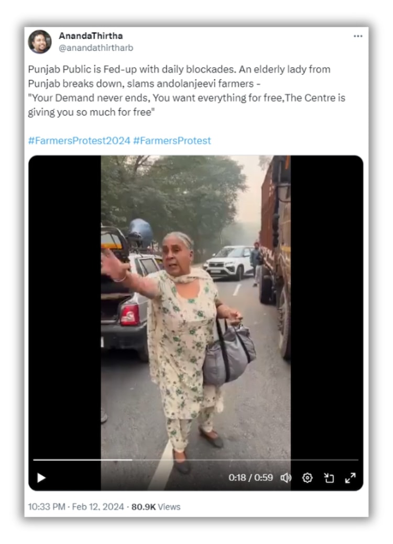Open video in picture-in-picture mode
Screen dimensions: 393x544
329,478
